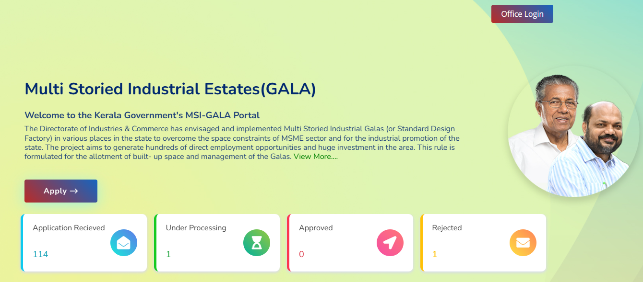
Task: Click the Multi Storied Industrial Estates(GALA) heading
Action: coord(170,89)
